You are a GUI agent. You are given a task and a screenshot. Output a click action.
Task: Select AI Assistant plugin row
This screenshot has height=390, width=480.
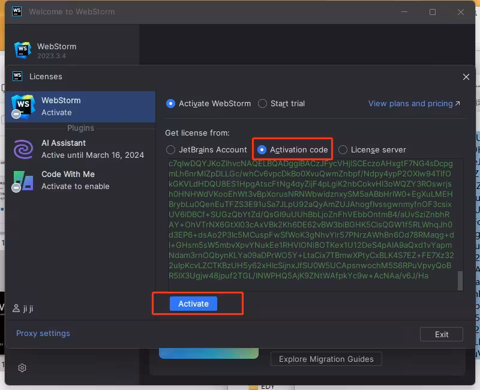80,149
